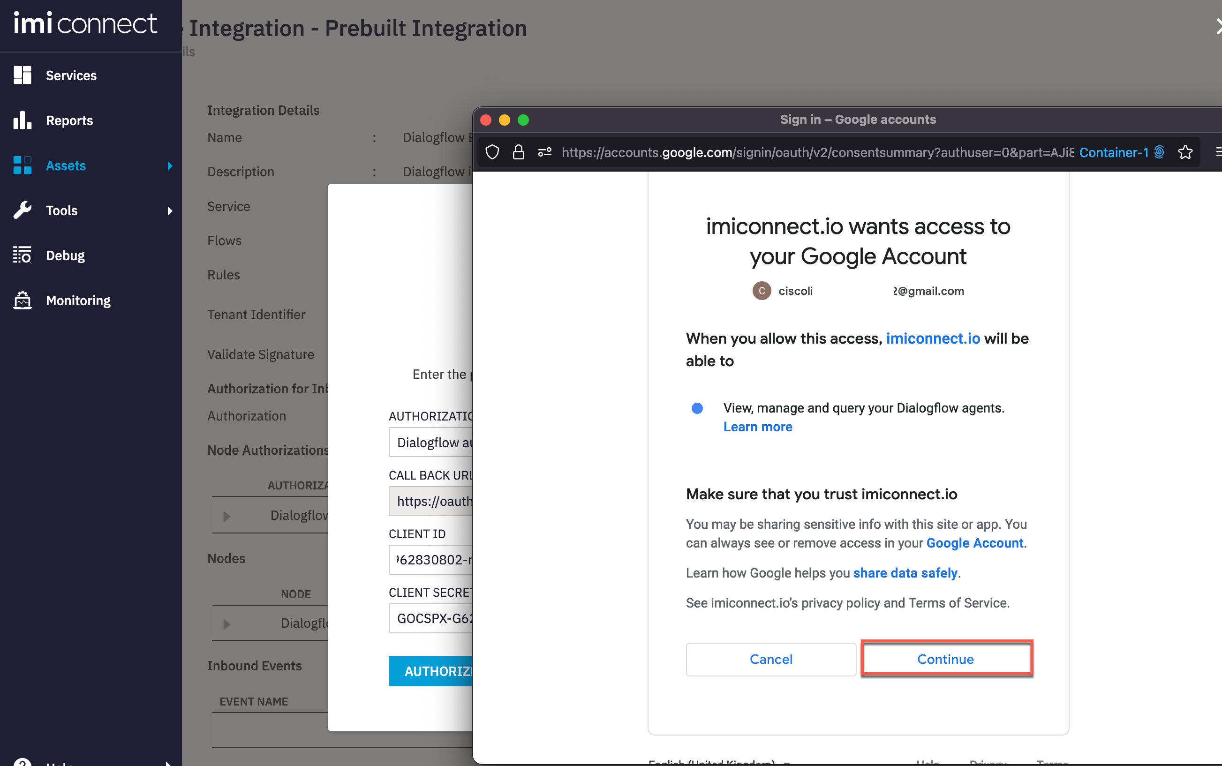Open Services in the imiconnect sidebar
Image resolution: width=1222 pixels, height=766 pixels.
71,75
